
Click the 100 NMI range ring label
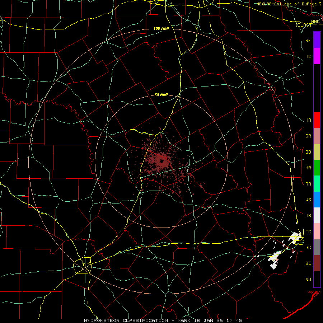[x=161, y=28]
